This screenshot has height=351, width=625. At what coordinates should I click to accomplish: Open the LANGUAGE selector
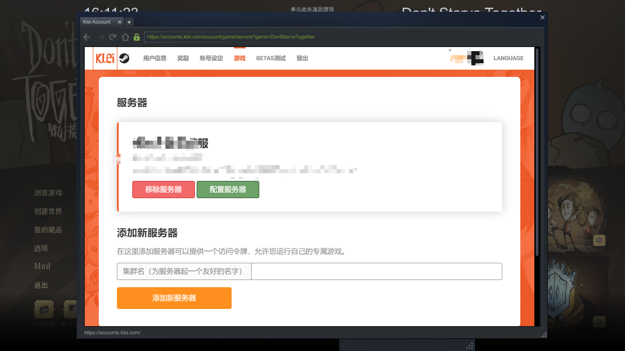[509, 58]
